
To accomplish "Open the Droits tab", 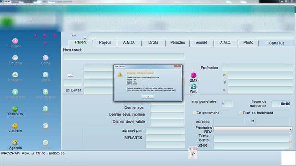I will tap(153, 43).
